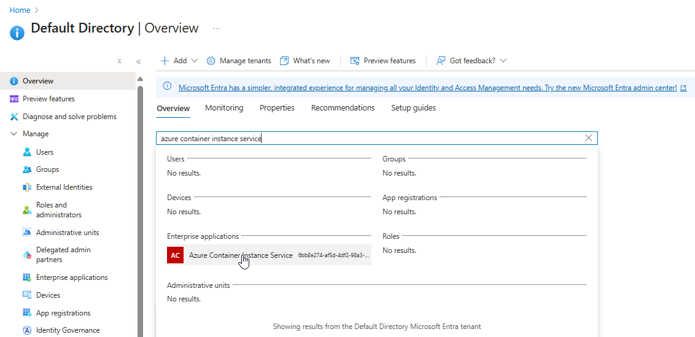Click the Roles and administrators icon
Screen dimensions: 695x337
point(27,210)
